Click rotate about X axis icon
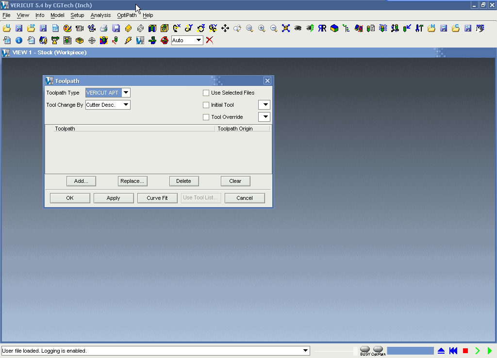Screen dimensions: 497x358 coord(177,28)
